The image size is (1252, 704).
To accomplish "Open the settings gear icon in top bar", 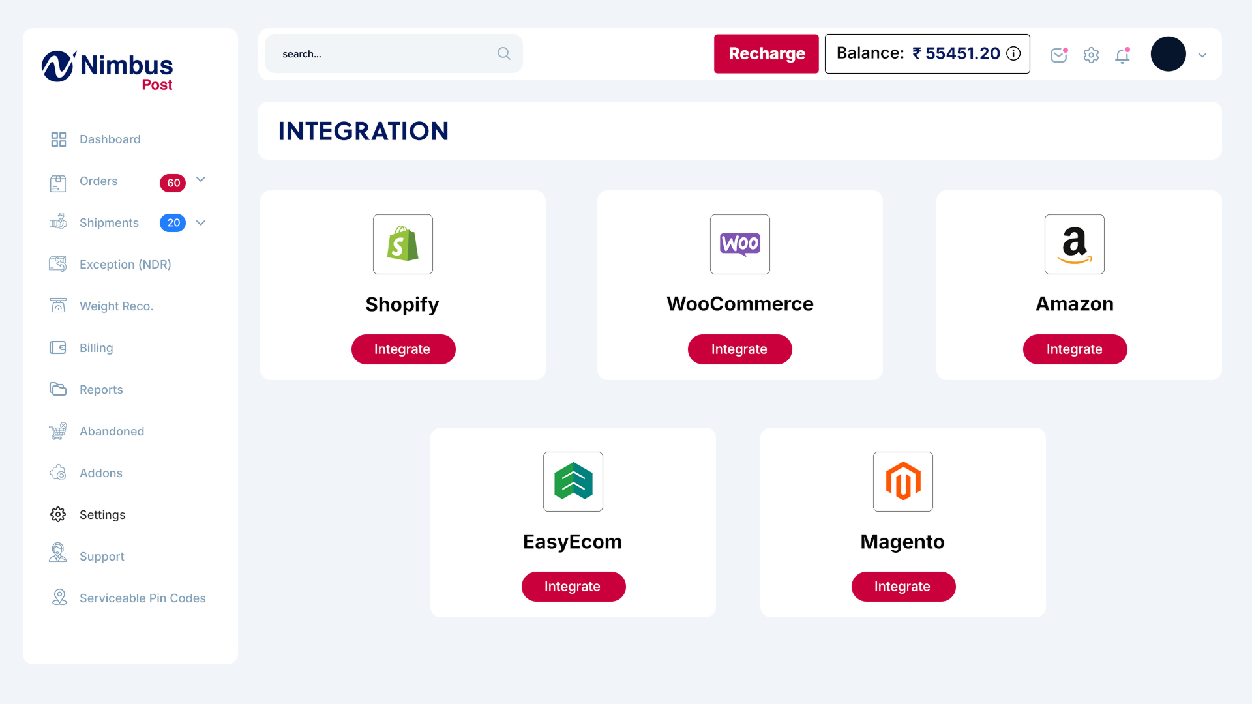I will 1091,55.
